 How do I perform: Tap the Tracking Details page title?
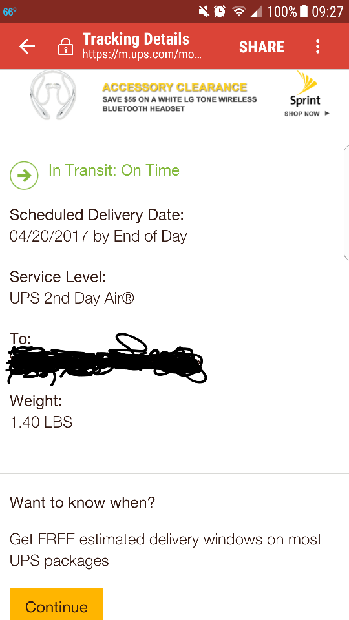click(x=136, y=39)
